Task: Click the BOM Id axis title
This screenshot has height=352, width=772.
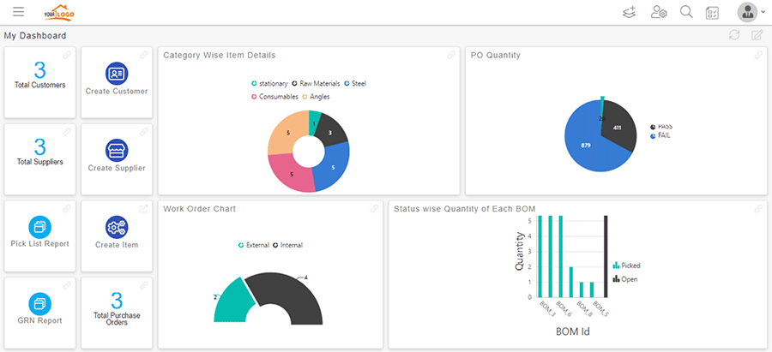Action: pos(573,331)
